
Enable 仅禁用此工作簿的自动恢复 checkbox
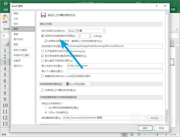tap(42, 90)
